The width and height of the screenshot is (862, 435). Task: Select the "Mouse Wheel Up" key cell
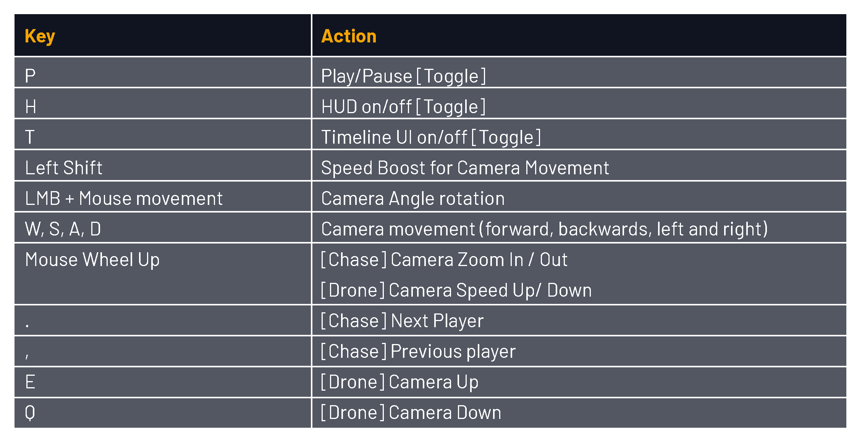[x=92, y=260]
